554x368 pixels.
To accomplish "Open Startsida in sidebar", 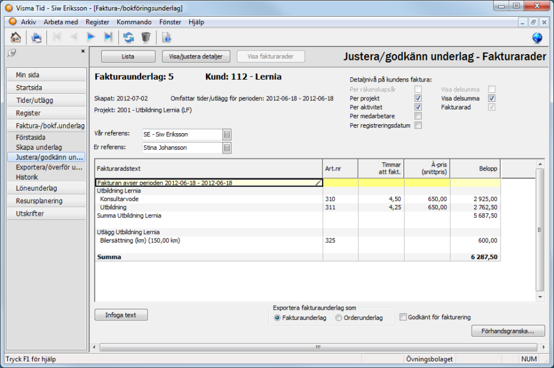I will coord(46,87).
